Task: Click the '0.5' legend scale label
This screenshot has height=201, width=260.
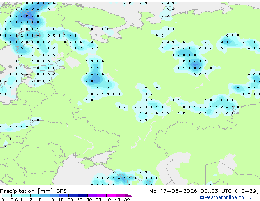Action: point(14,199)
